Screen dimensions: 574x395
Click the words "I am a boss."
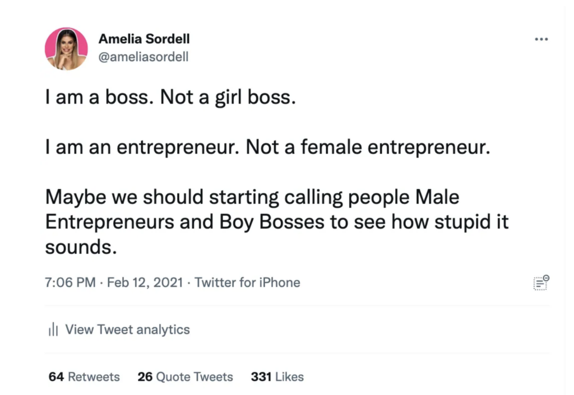[99, 97]
